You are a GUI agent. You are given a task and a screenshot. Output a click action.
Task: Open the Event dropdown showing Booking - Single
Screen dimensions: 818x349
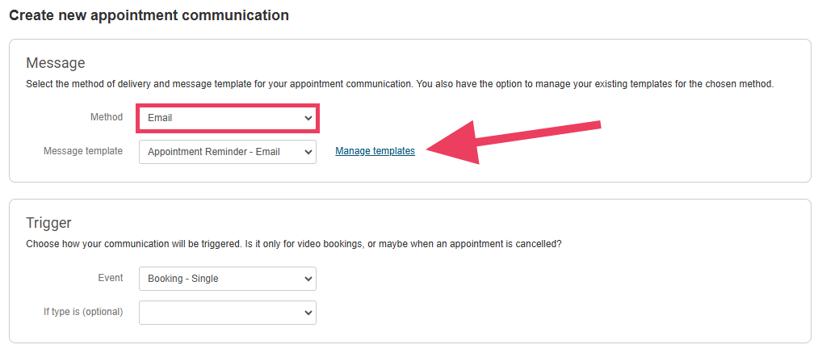pos(218,279)
